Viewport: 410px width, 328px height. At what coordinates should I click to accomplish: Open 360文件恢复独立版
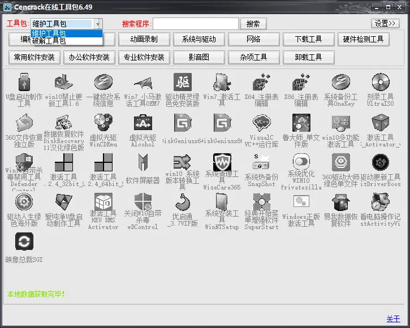click(x=24, y=122)
